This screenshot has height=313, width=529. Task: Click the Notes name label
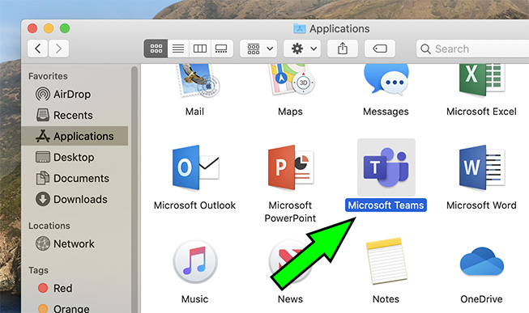(386, 299)
